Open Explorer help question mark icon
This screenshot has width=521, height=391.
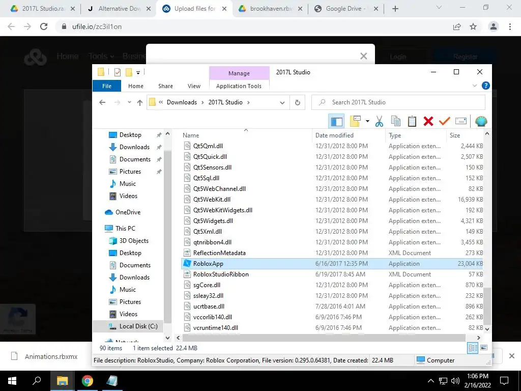point(485,86)
